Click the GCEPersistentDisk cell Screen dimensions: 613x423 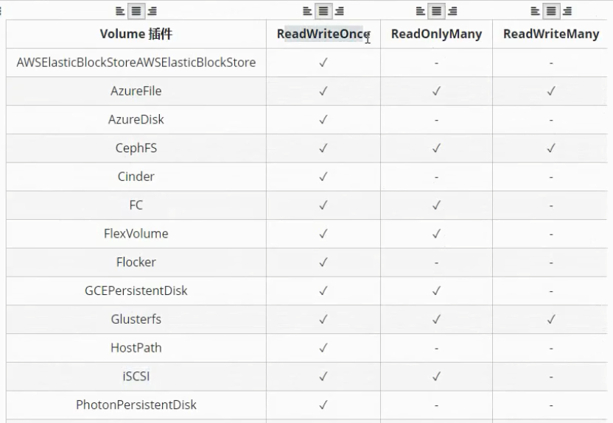(136, 291)
